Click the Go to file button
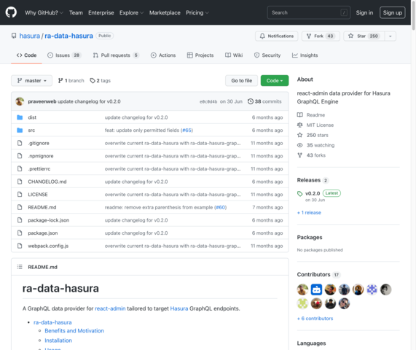 point(241,80)
